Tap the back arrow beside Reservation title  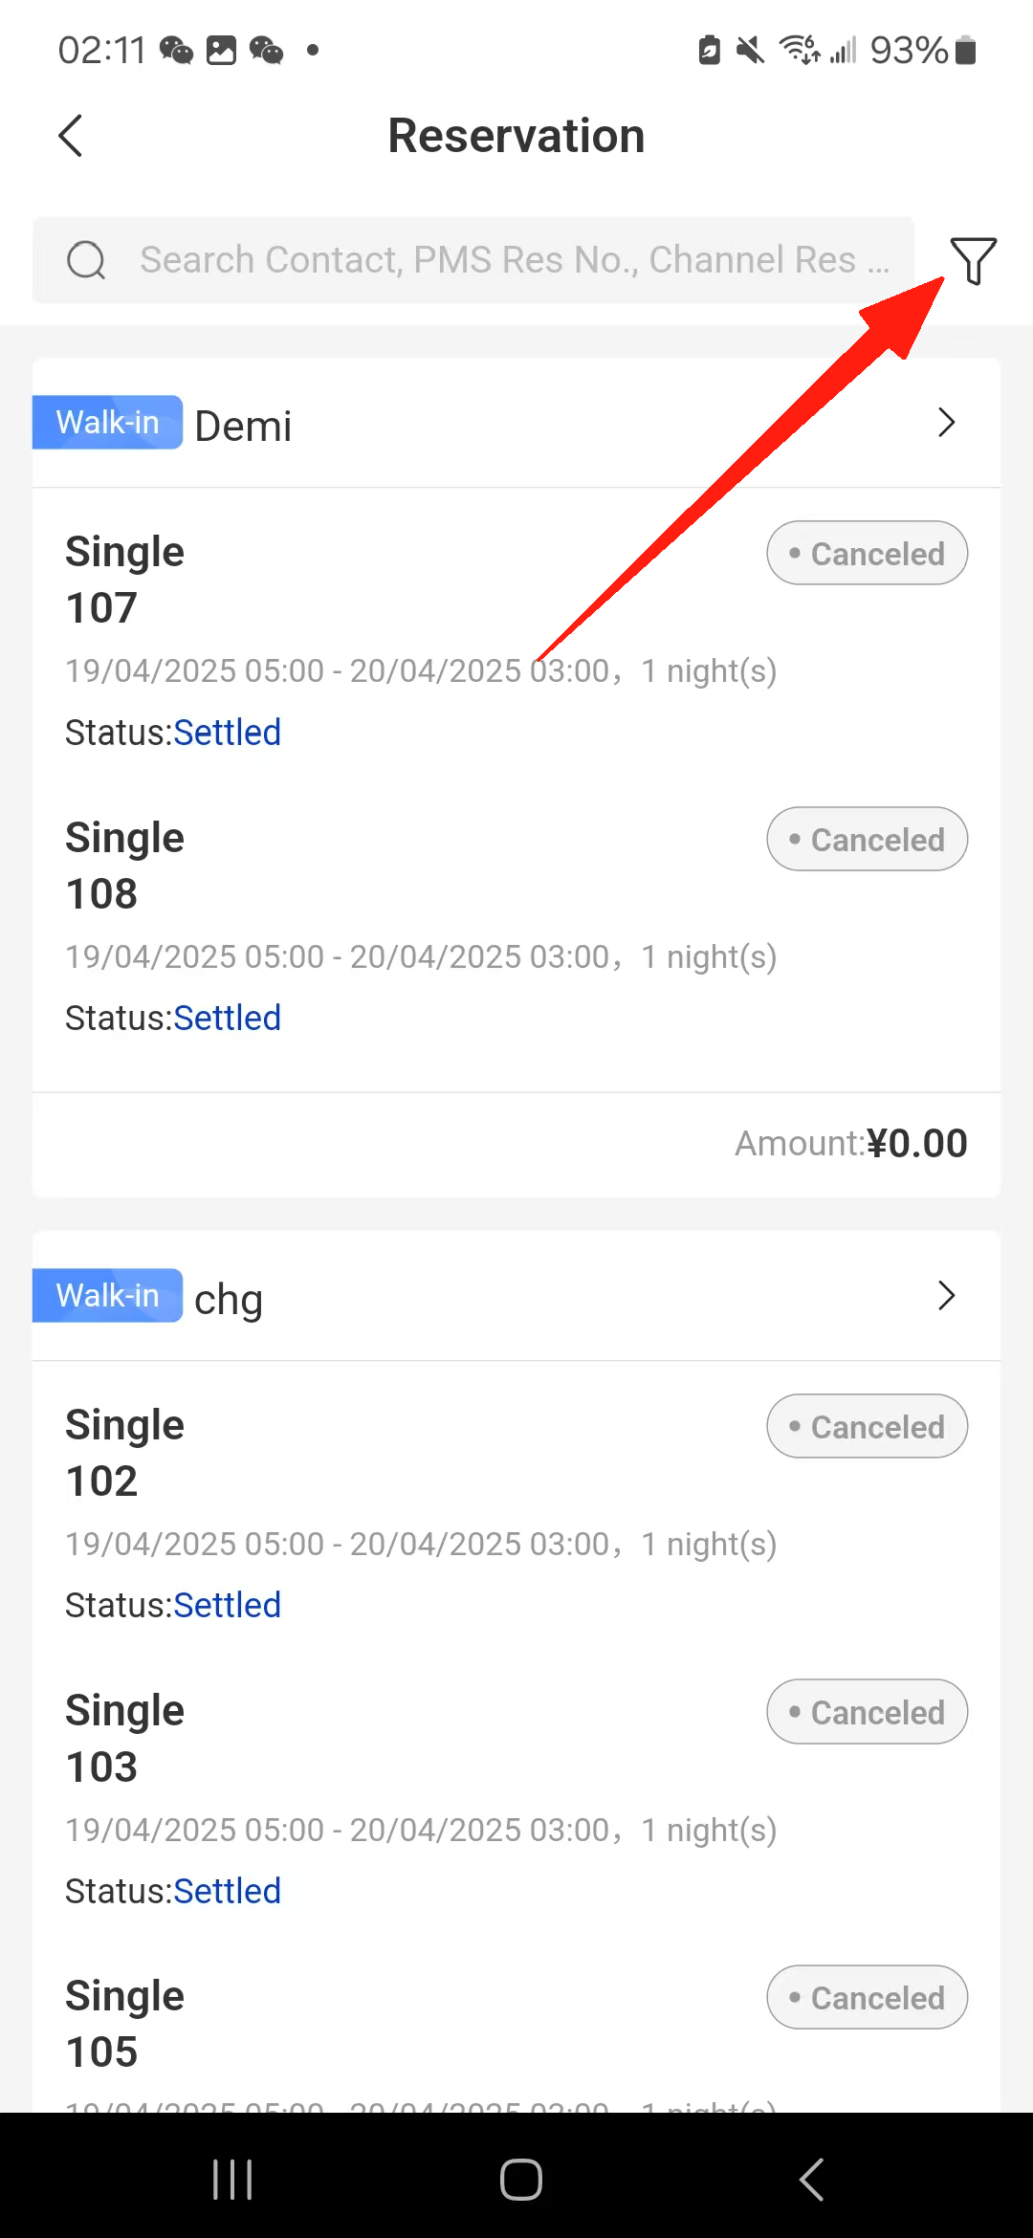(71, 136)
